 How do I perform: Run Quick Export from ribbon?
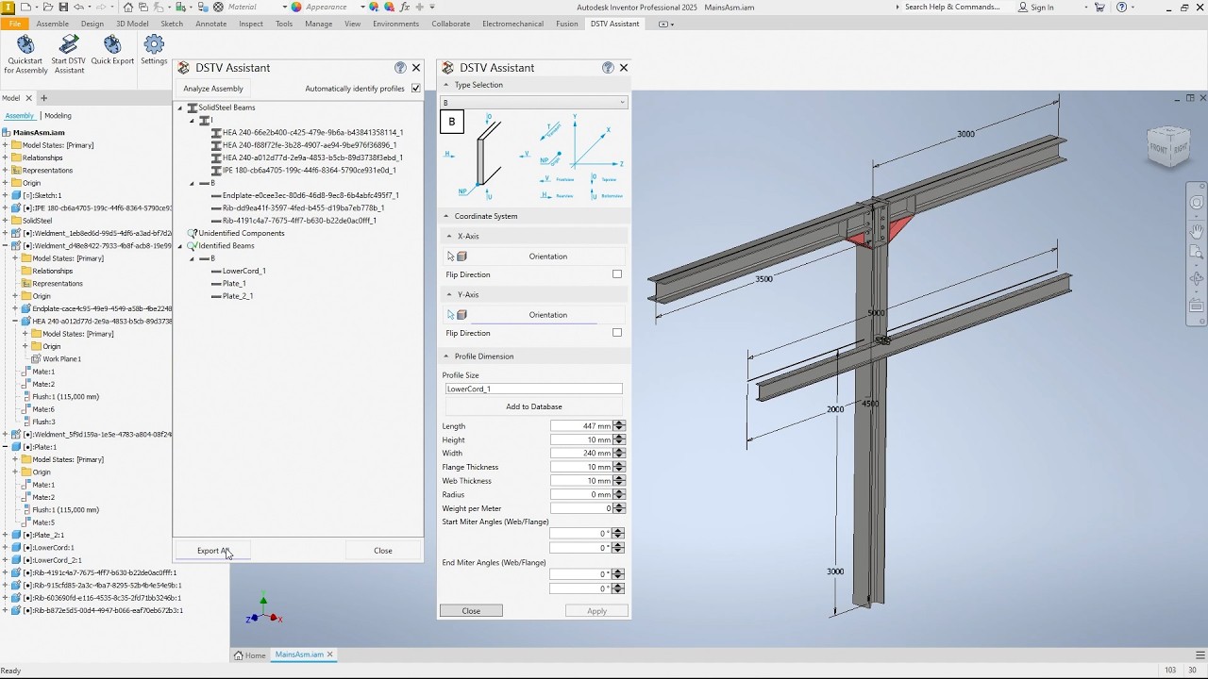click(x=112, y=50)
